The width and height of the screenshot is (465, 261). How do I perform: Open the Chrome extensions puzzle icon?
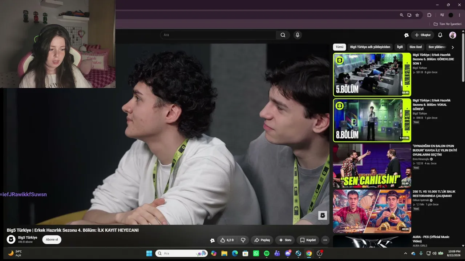429,15
